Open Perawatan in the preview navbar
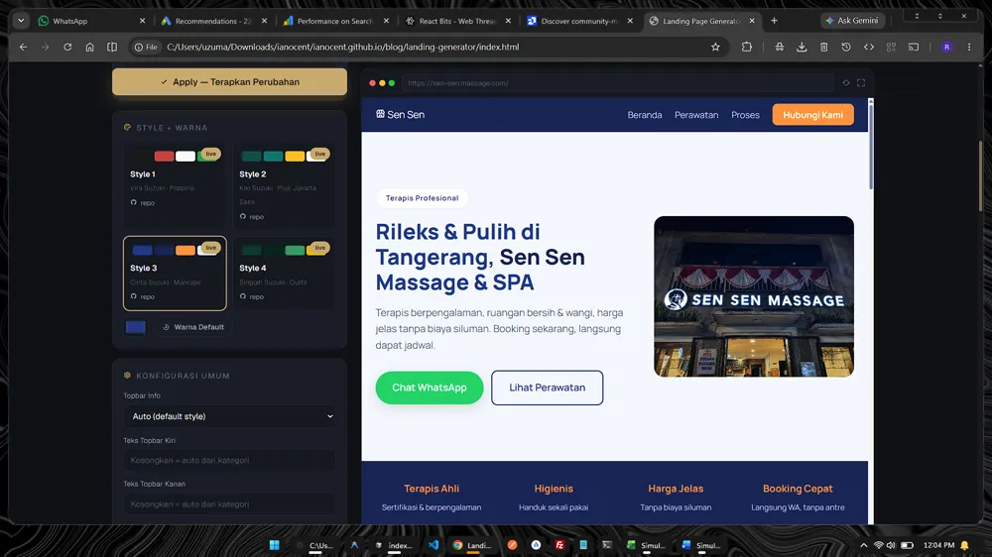992x557 pixels. pos(696,115)
